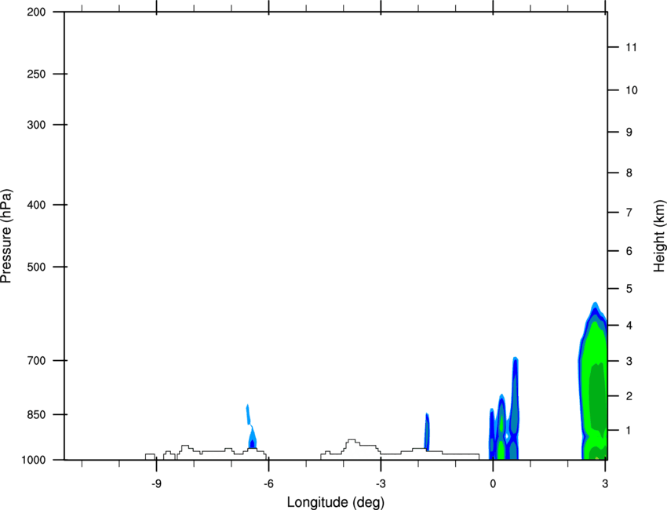Click the 2 km height label
Viewport: 667px width, 510px height.
point(629,396)
